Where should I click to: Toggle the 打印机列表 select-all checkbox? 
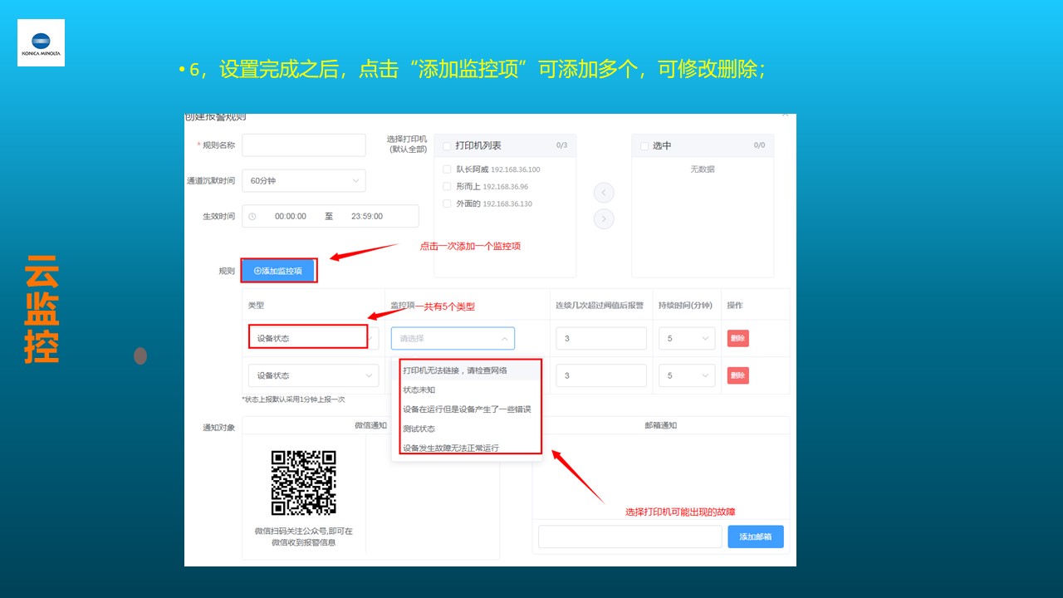tap(447, 146)
